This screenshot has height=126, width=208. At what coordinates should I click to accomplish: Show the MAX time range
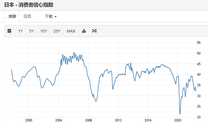tap(71, 31)
